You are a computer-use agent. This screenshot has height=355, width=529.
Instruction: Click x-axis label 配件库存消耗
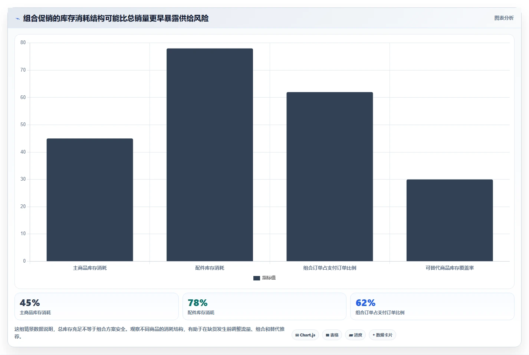210,268
